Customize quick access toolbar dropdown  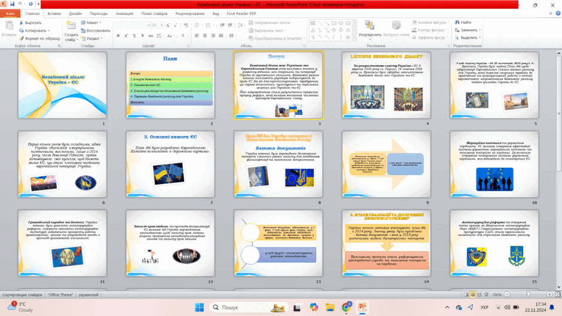[38, 4]
